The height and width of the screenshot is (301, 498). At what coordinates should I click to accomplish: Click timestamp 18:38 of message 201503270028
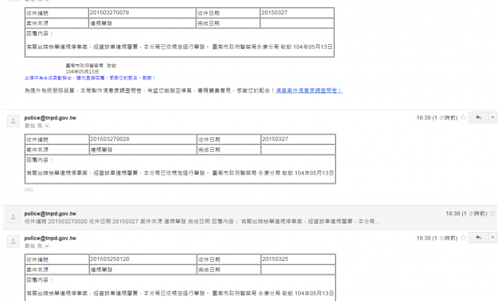pyautogui.click(x=436, y=118)
